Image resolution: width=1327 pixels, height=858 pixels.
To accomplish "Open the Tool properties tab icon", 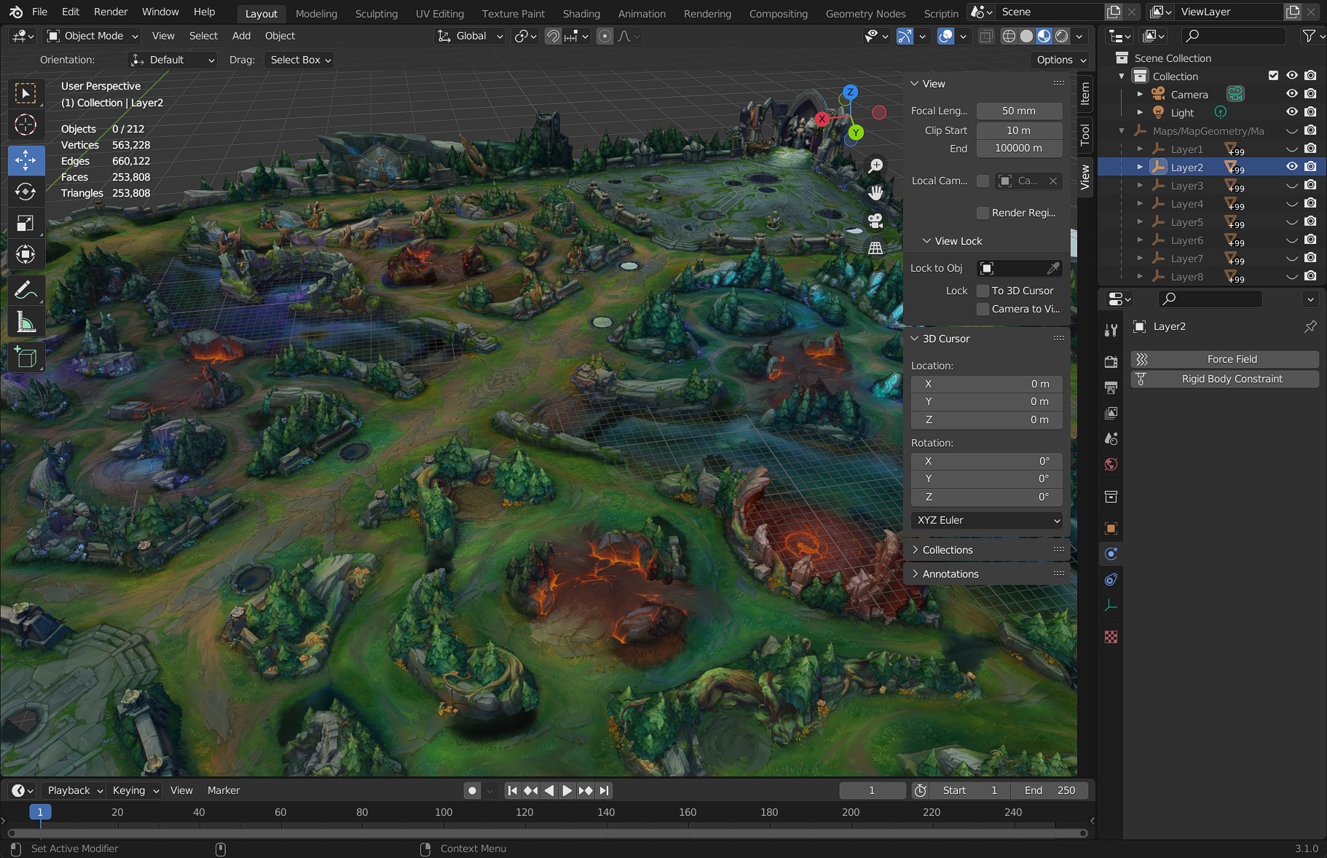I will tap(1111, 330).
